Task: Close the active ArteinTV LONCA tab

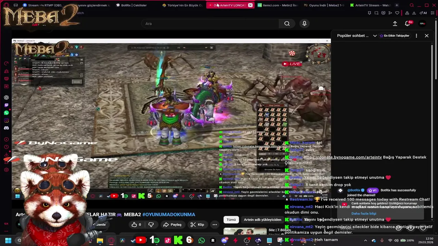Action: coord(250,5)
